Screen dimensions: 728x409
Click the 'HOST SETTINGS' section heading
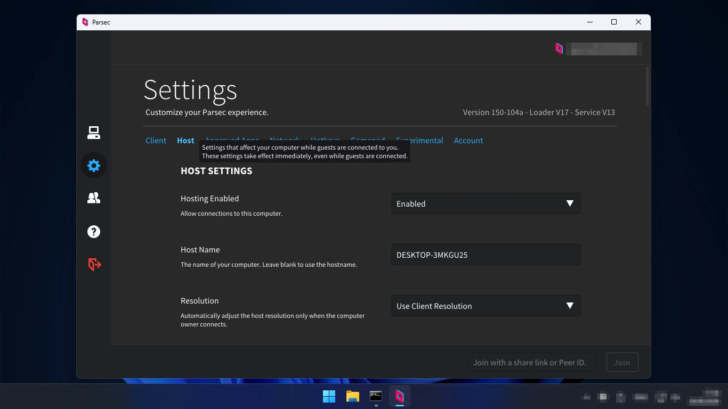pyautogui.click(x=216, y=171)
